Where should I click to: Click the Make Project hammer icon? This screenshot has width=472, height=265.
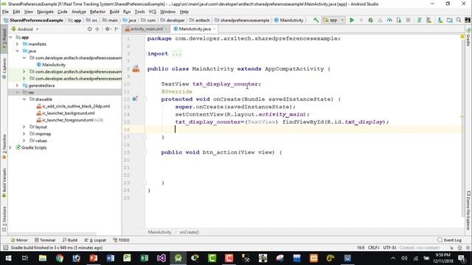pos(316,20)
